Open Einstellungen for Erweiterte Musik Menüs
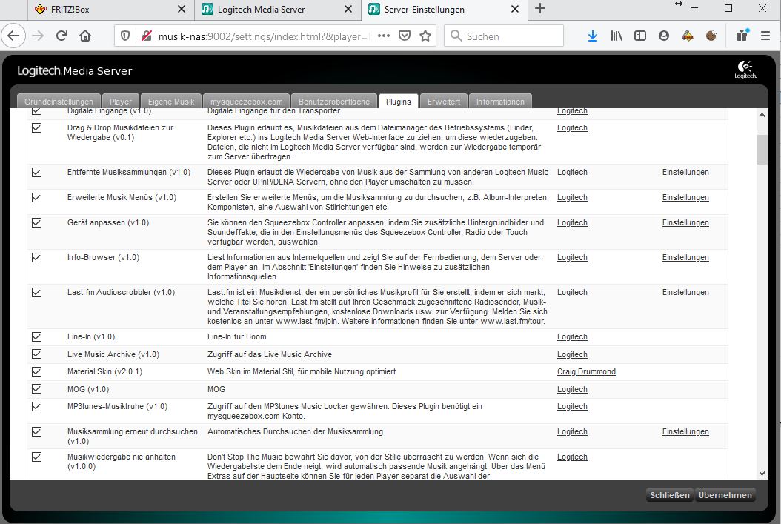Image resolution: width=781 pixels, height=524 pixels. point(685,198)
